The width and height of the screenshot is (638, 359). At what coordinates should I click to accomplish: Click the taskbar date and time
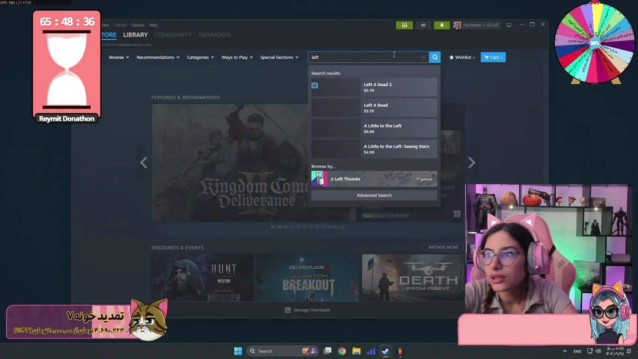[615, 351]
